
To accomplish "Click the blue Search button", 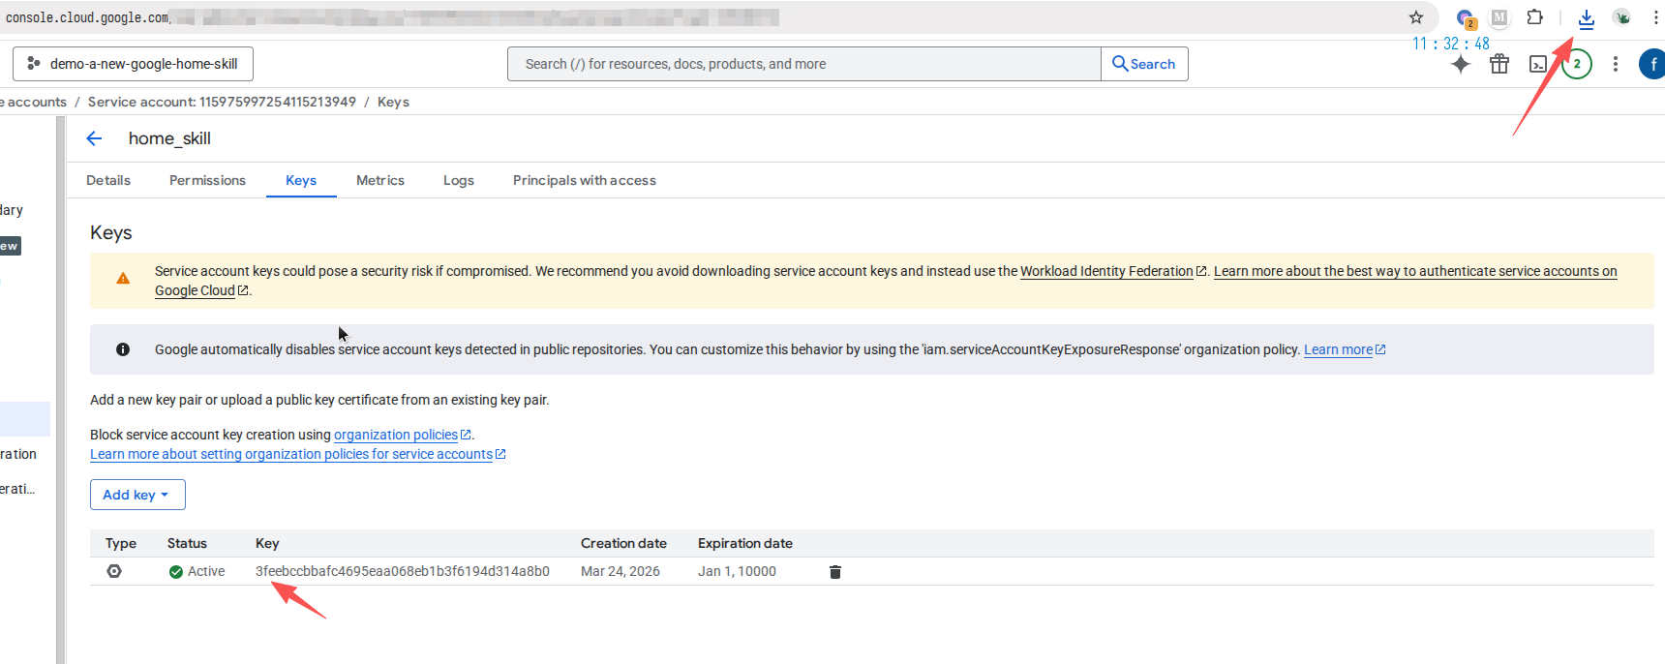I will [x=1144, y=64].
